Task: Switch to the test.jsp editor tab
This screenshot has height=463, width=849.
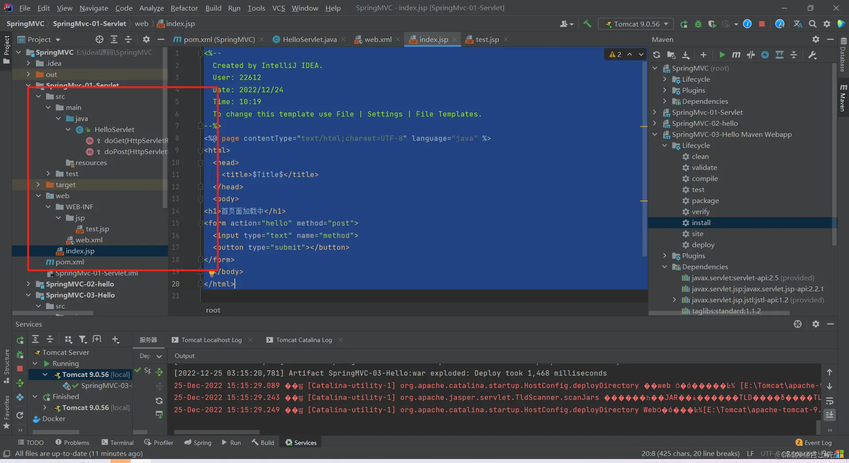Action: tap(486, 39)
